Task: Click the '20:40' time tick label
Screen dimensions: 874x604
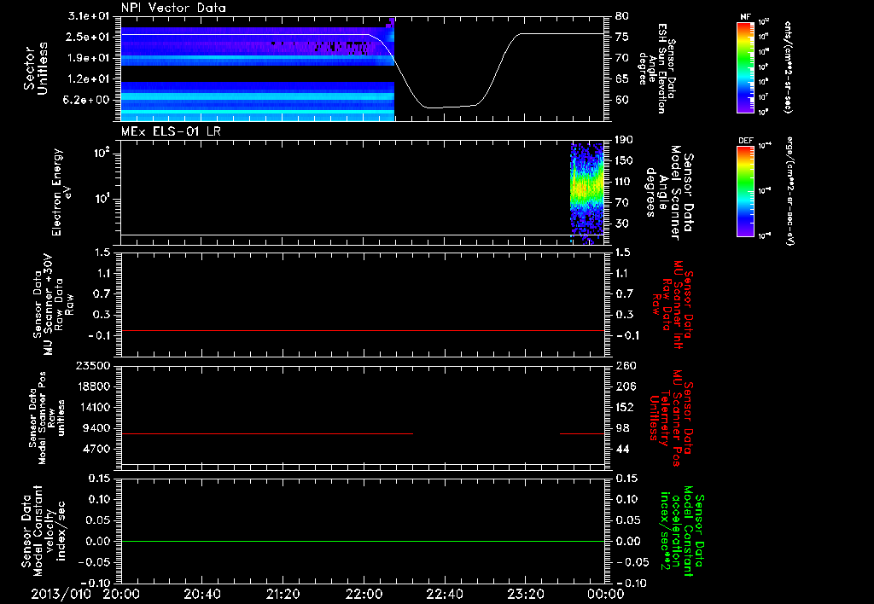Action: pyautogui.click(x=201, y=594)
